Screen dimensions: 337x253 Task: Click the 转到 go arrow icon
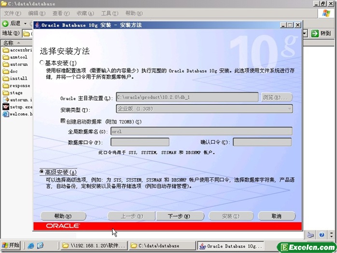click(x=315, y=33)
